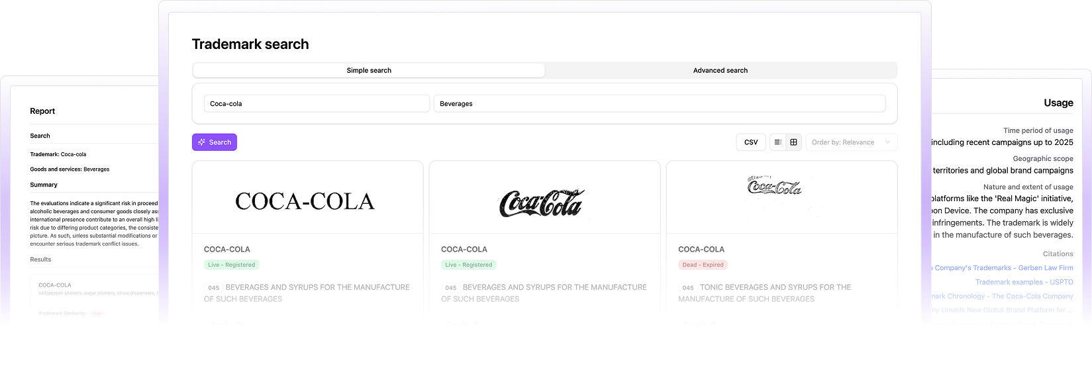1092x366 pixels.
Task: Export results with the CSV button
Action: [750, 142]
